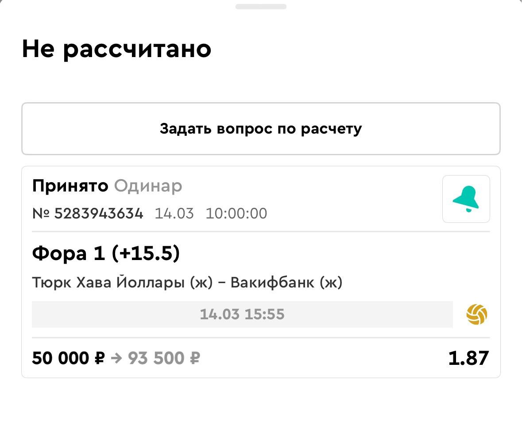Image resolution: width=522 pixels, height=444 pixels.
Task: Click the gray match start time bar
Action: coord(242,314)
